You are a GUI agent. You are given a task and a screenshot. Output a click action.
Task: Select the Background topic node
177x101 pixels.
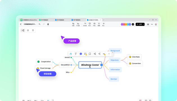pos(115,51)
